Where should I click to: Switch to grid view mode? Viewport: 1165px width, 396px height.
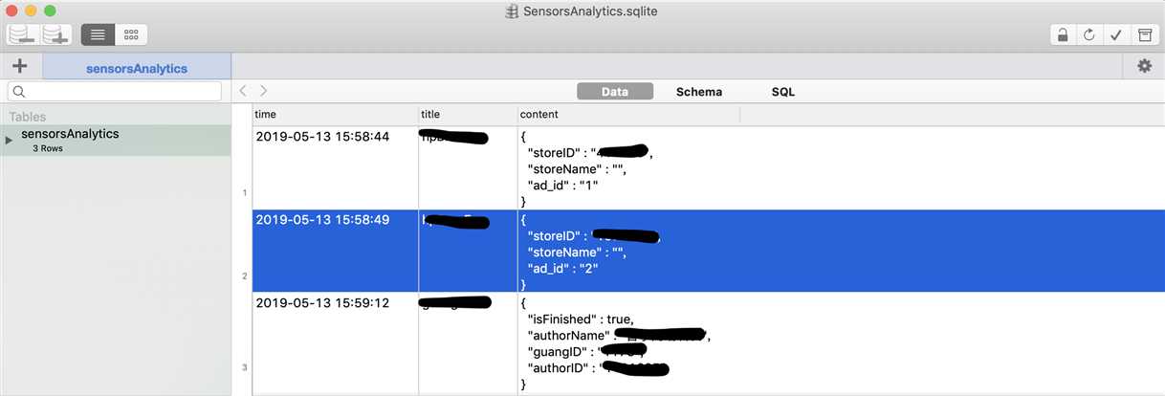pos(131,34)
